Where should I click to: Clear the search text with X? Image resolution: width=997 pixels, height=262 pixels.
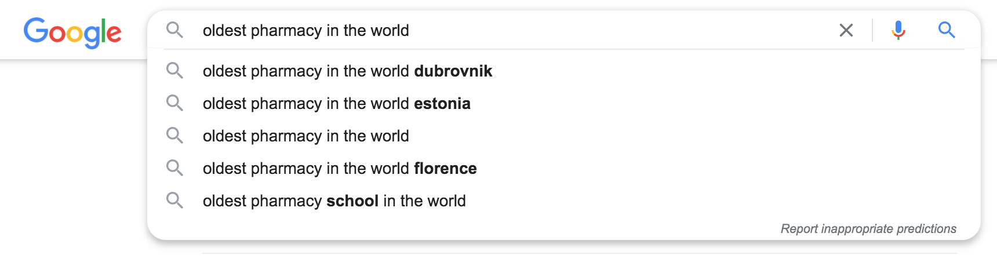click(x=846, y=30)
